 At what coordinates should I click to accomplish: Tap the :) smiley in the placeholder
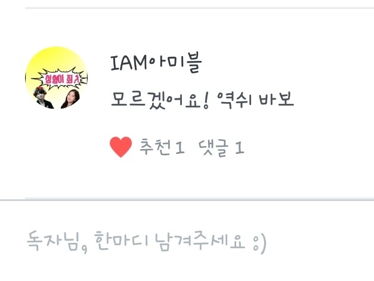coord(259,242)
